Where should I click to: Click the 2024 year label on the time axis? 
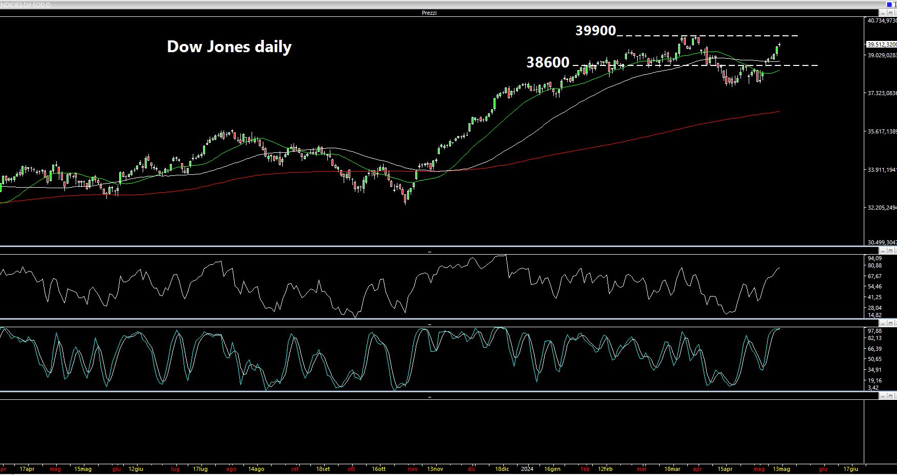(527, 469)
